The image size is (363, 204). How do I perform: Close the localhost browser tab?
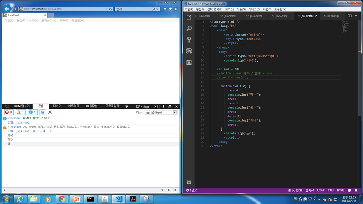pos(45,15)
